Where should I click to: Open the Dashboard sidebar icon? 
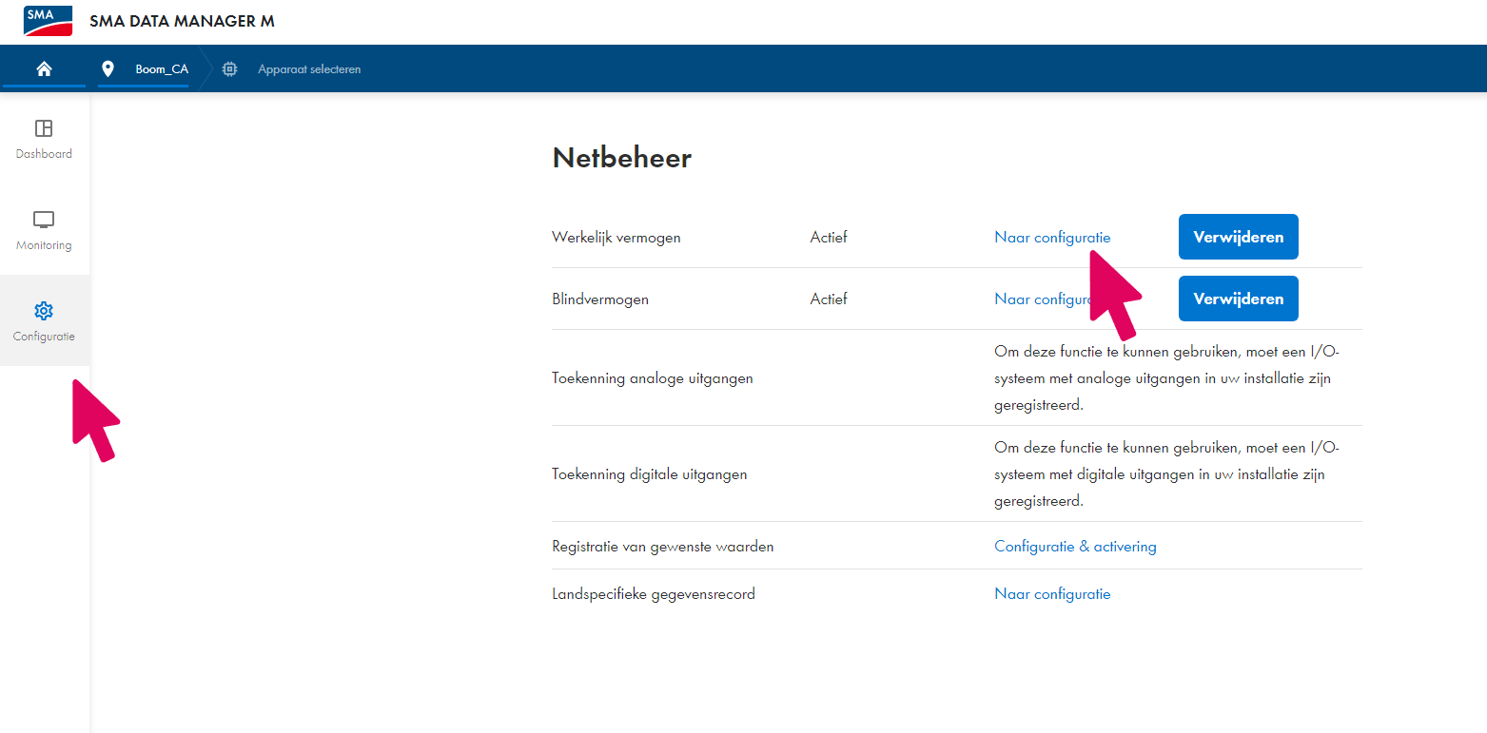point(44,128)
